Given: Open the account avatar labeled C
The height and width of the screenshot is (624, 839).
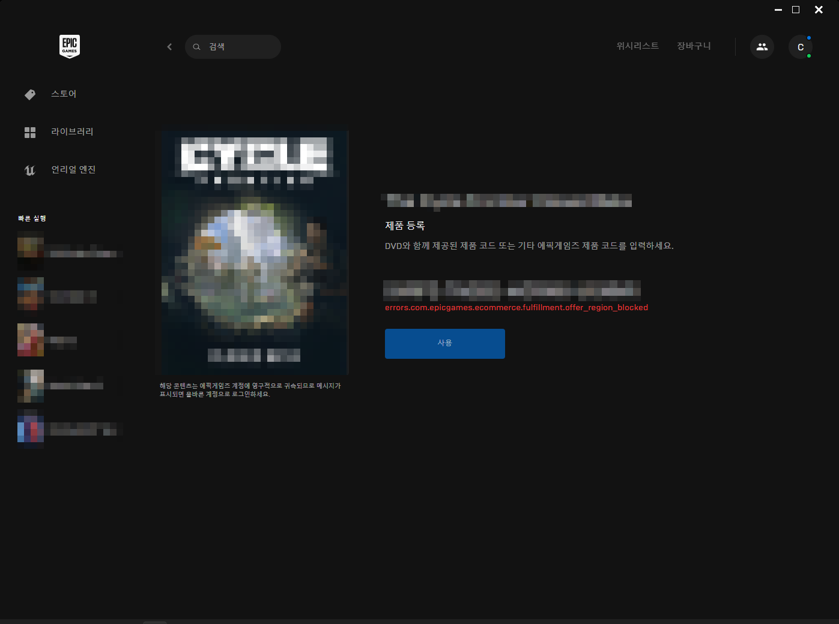Looking at the screenshot, I should pos(801,47).
